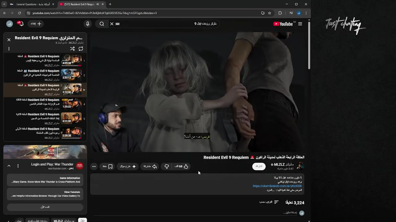The height and width of the screenshot is (222, 396).
Task: Collapse the War Thunder ad chevron
Action: point(9,166)
